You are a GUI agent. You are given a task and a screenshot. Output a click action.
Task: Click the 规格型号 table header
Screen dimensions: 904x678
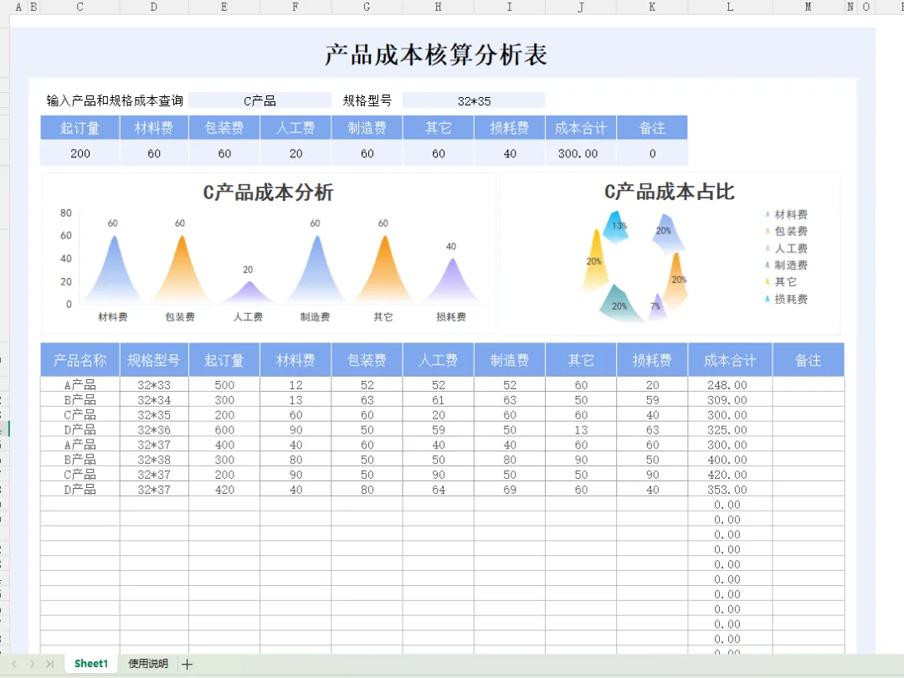point(154,360)
